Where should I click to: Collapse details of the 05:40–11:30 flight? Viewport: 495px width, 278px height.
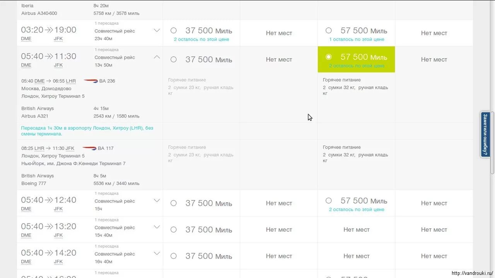[x=157, y=57]
